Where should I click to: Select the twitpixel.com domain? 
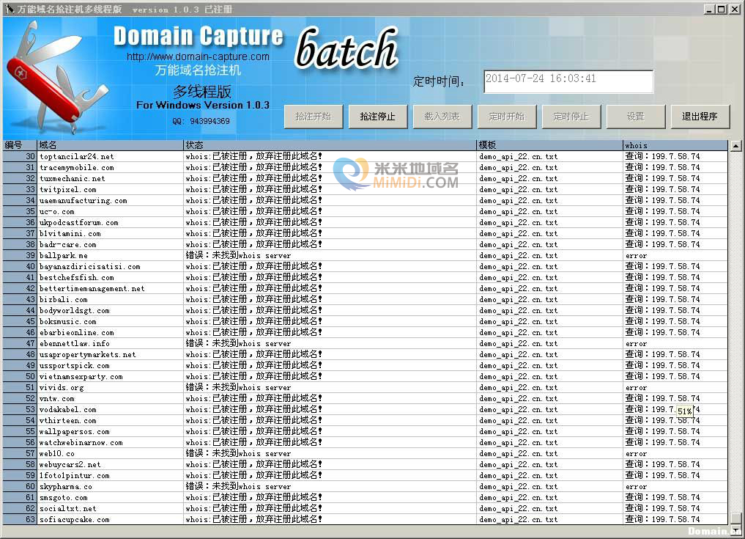(x=68, y=189)
